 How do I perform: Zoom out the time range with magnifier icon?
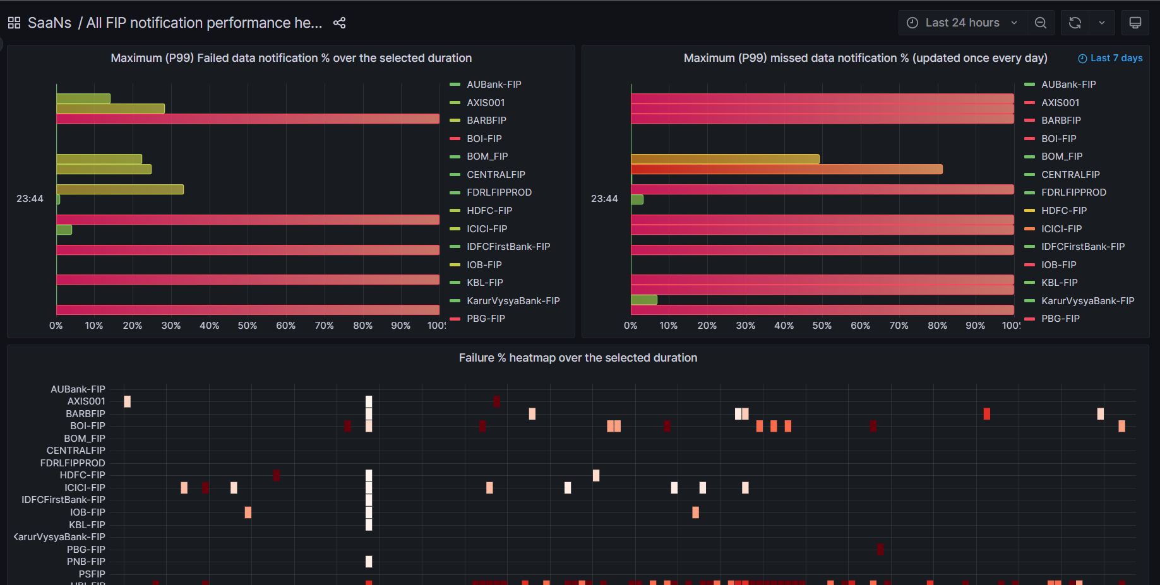(x=1040, y=22)
